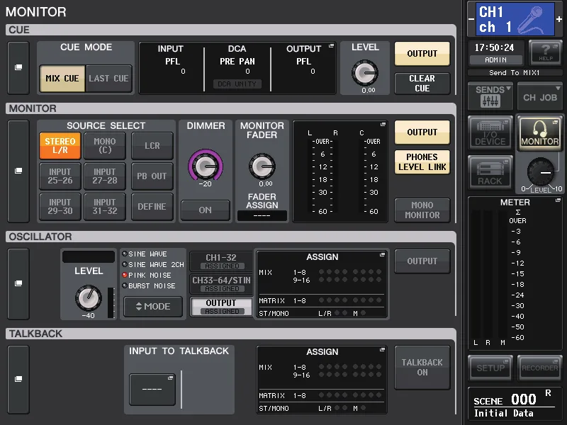
Task: Go to previous channel with minus button
Action: coord(471,19)
